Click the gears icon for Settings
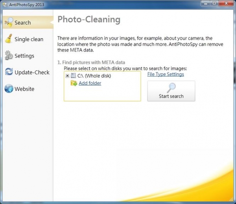Viewport: 236px width, 204px height. pyautogui.click(x=9, y=56)
